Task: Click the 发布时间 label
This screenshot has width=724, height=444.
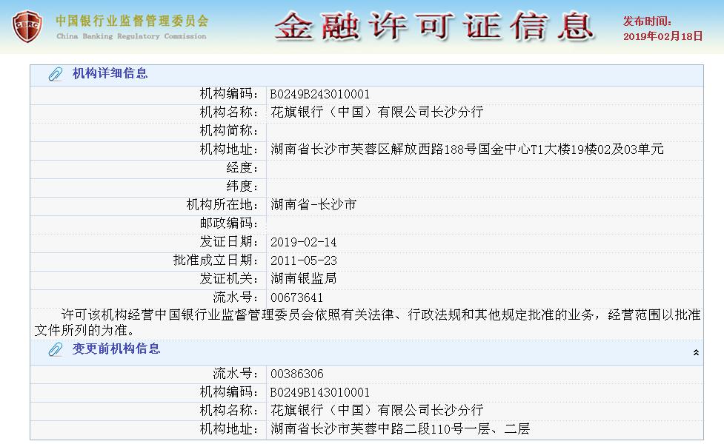Action: [648, 21]
